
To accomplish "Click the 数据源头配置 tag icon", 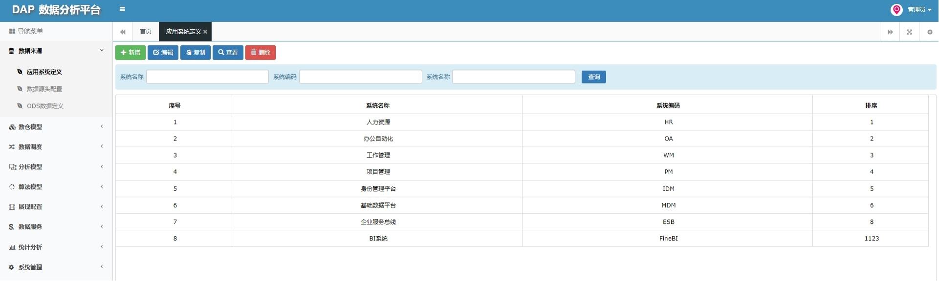I will pyautogui.click(x=20, y=89).
